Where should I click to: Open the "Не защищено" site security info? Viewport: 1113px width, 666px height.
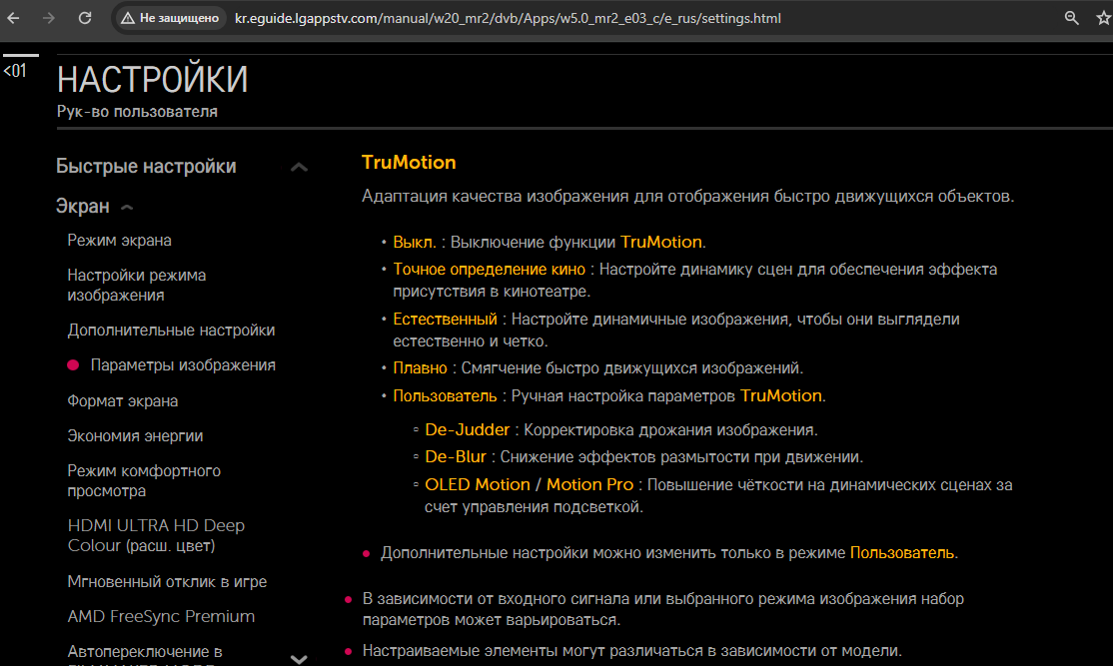[169, 18]
